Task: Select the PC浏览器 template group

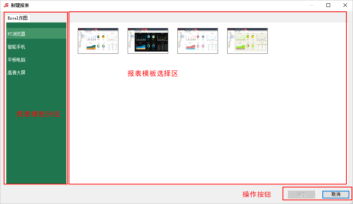Action: [x=17, y=34]
